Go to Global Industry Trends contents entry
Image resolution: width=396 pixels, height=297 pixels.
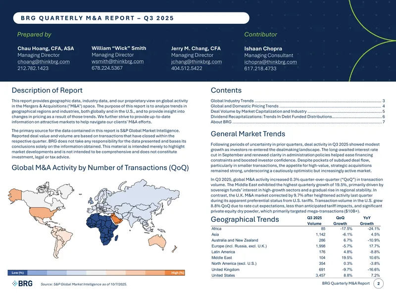297,101
